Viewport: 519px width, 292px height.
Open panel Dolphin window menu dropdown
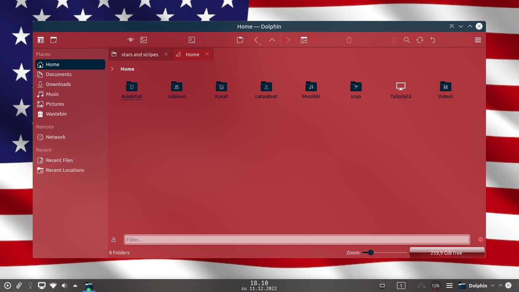pyautogui.click(x=493, y=286)
